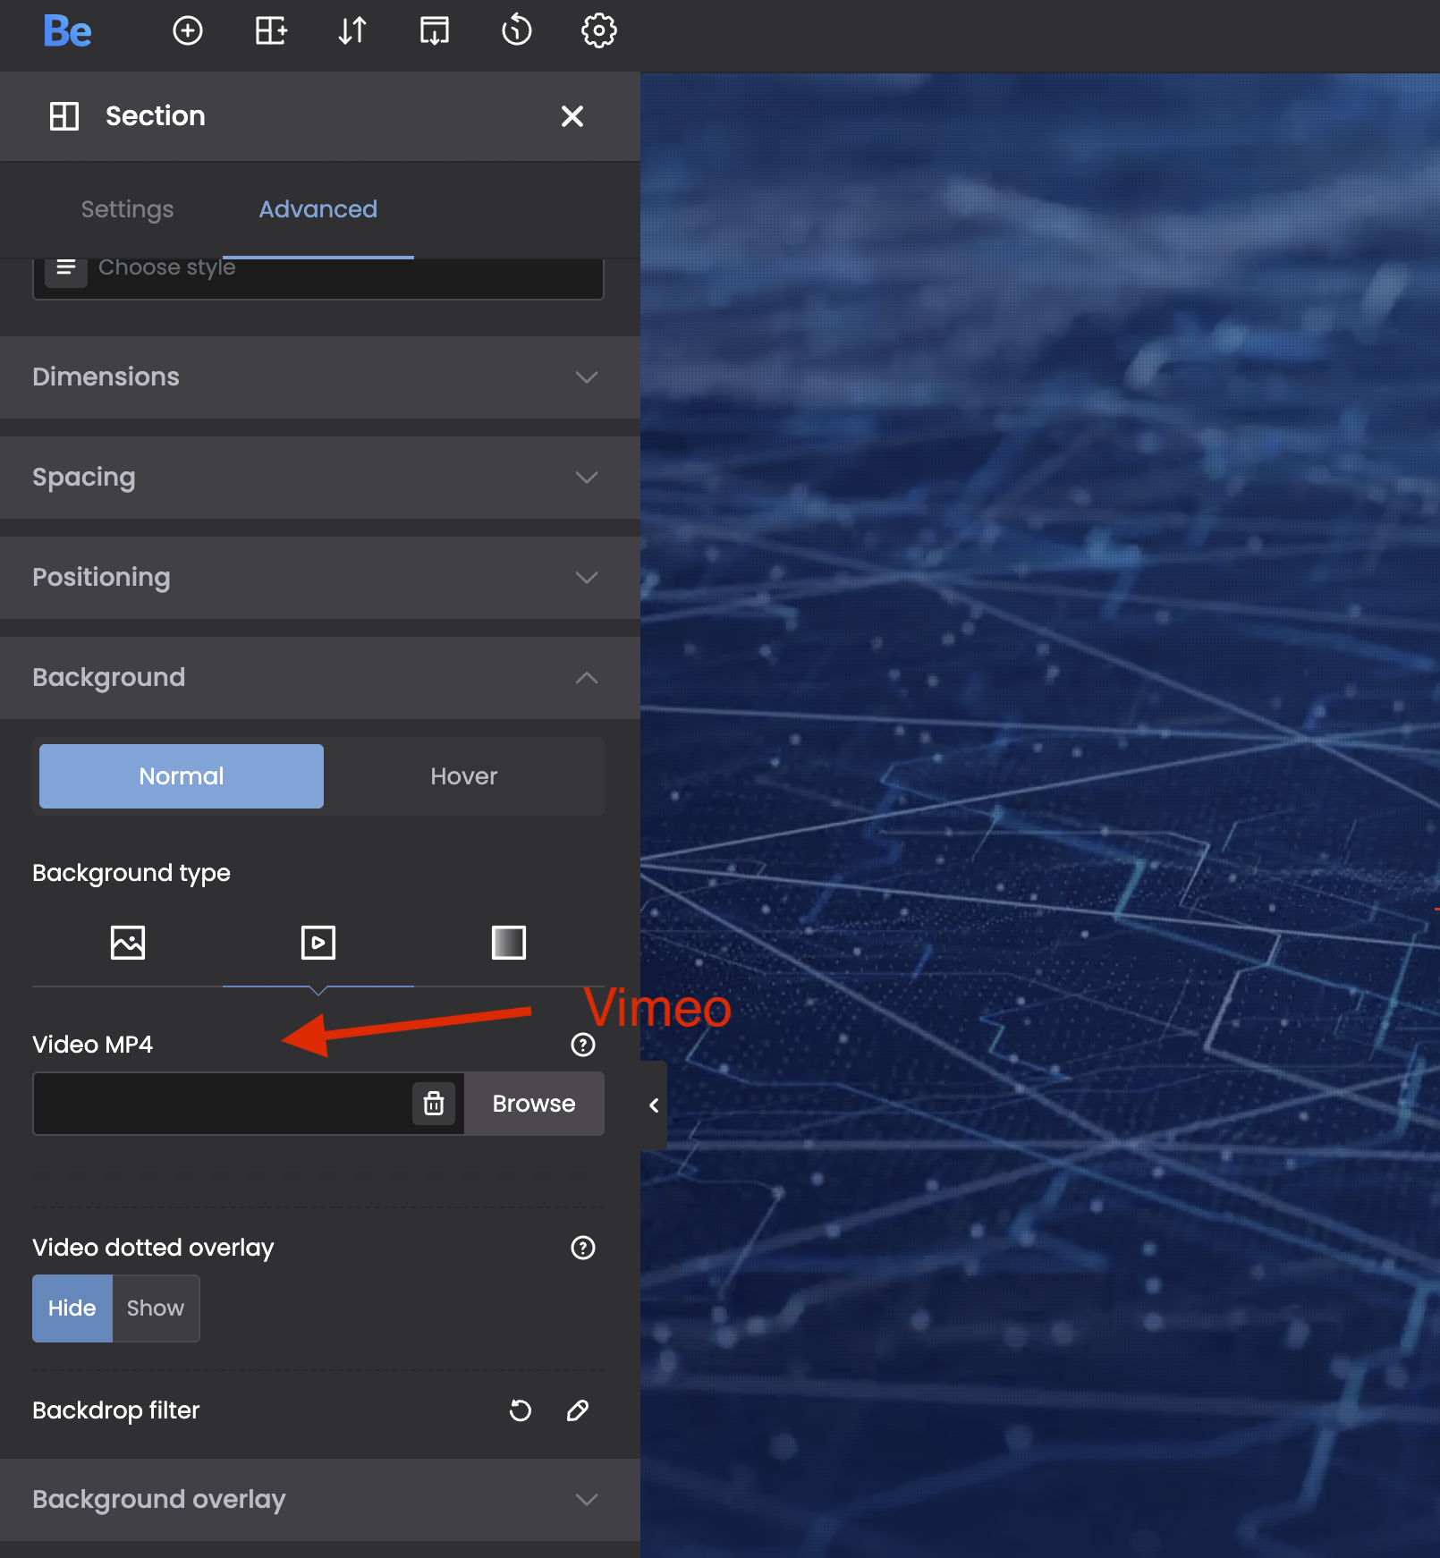The image size is (1440, 1558).
Task: Select image background type icon
Action: tap(128, 943)
